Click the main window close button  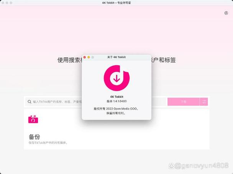(x=3, y=3)
